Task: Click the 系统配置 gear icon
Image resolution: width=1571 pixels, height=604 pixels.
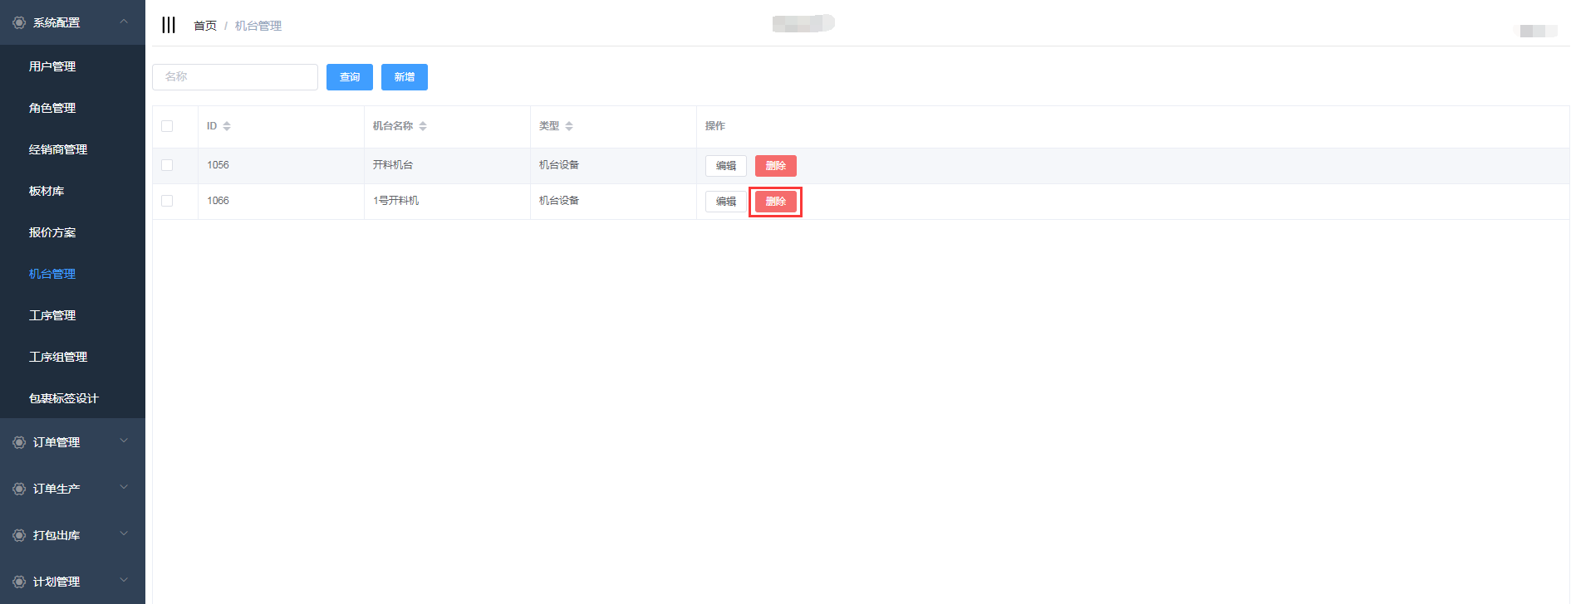Action: point(19,22)
